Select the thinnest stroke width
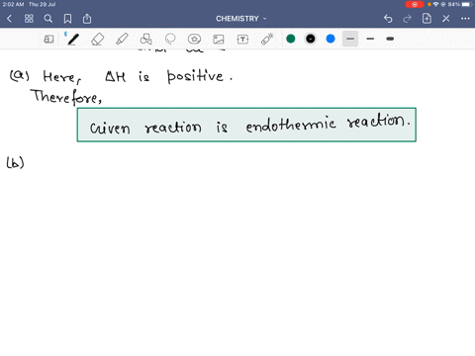475x356 pixels. tap(350, 39)
